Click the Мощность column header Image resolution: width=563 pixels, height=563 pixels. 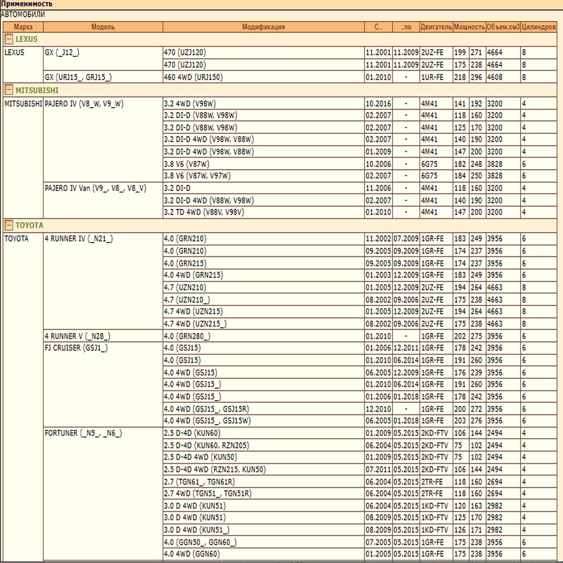coord(469,27)
